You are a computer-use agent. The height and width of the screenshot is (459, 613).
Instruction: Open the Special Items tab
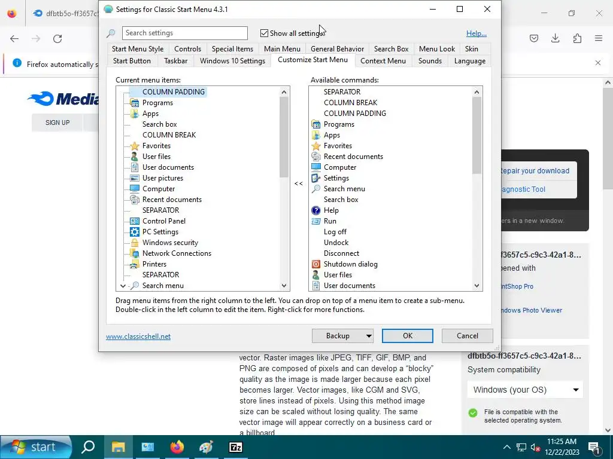tap(233, 49)
